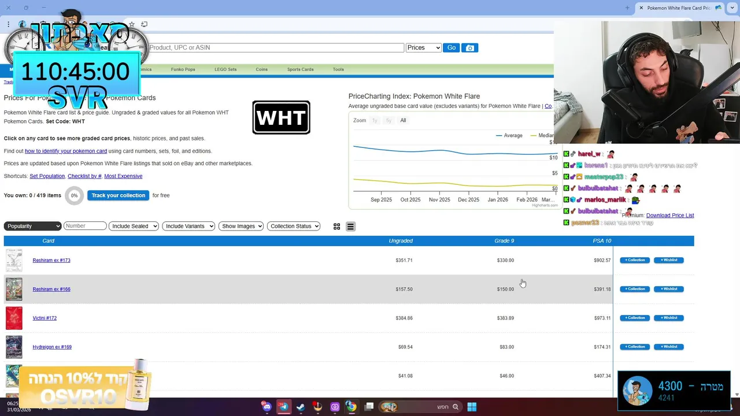Switch to Chrome in the taskbar
The image size is (740, 416).
tap(351, 407)
